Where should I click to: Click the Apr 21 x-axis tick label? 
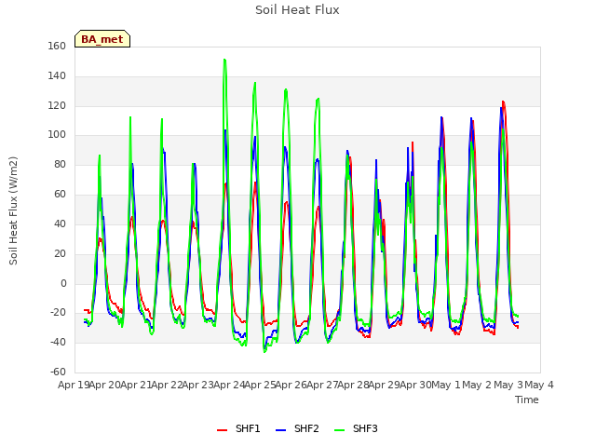pyautogui.click(x=136, y=385)
